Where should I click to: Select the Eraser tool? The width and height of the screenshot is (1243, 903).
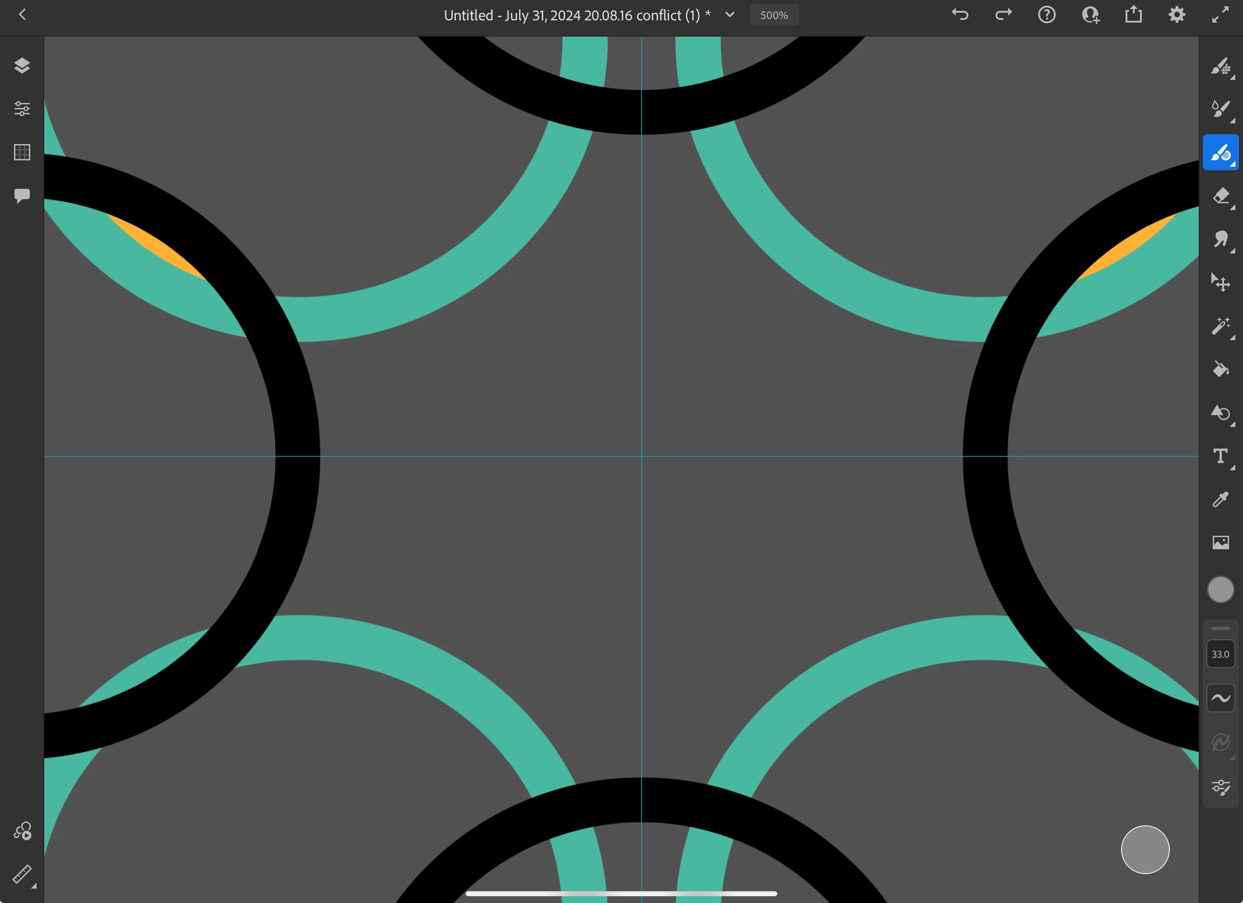(x=1220, y=196)
